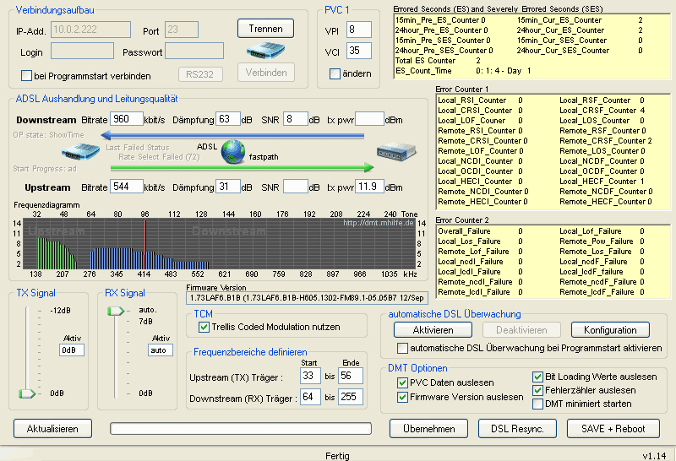Click the Deaktivieren button
The width and height of the screenshot is (676, 461).
tap(521, 330)
